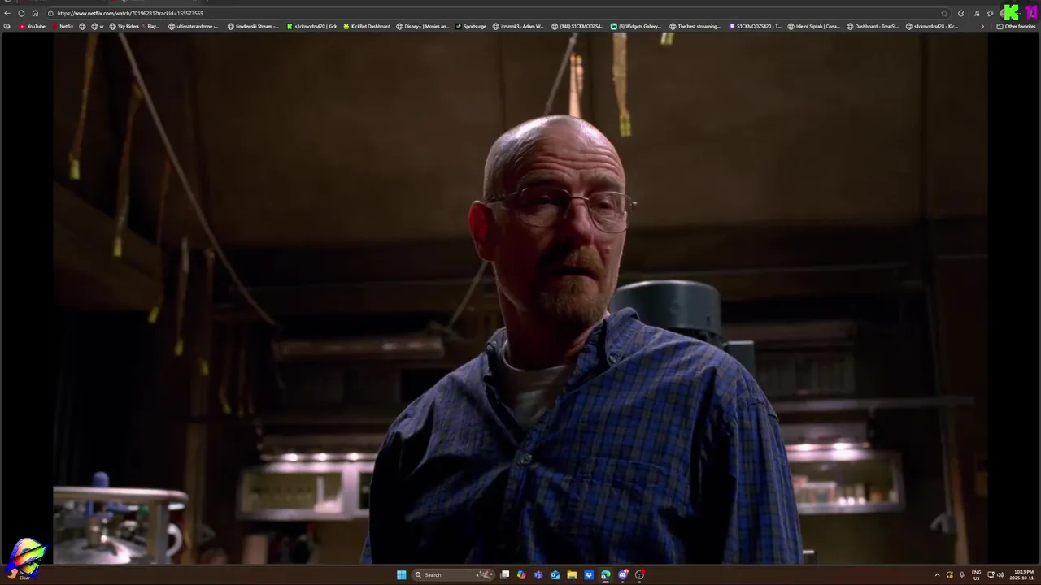Open the ultimatecardzone bookmark
The height and width of the screenshot is (585, 1041).
pyautogui.click(x=193, y=27)
